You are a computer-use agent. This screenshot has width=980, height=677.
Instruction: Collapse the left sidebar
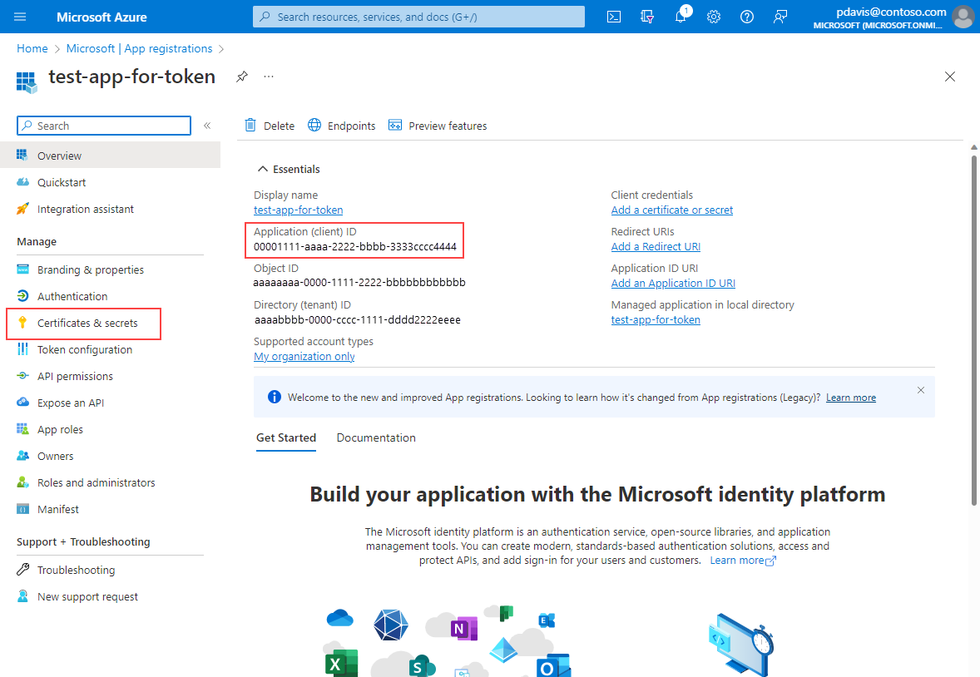(x=206, y=126)
